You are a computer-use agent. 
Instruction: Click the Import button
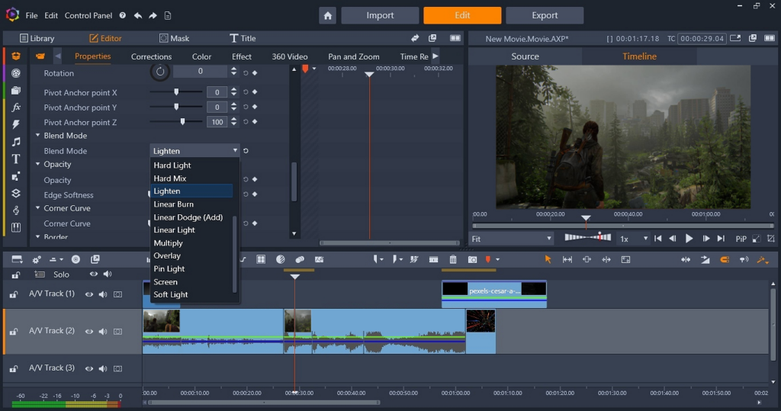[379, 15]
